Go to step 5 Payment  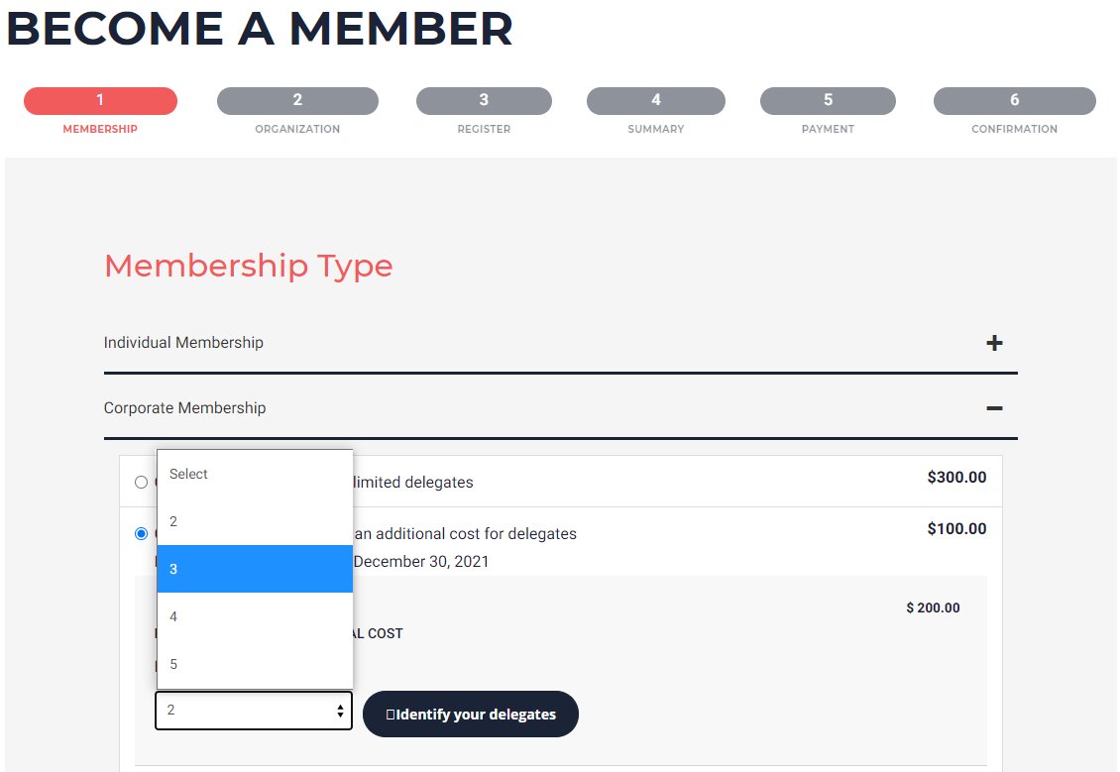[x=828, y=101]
